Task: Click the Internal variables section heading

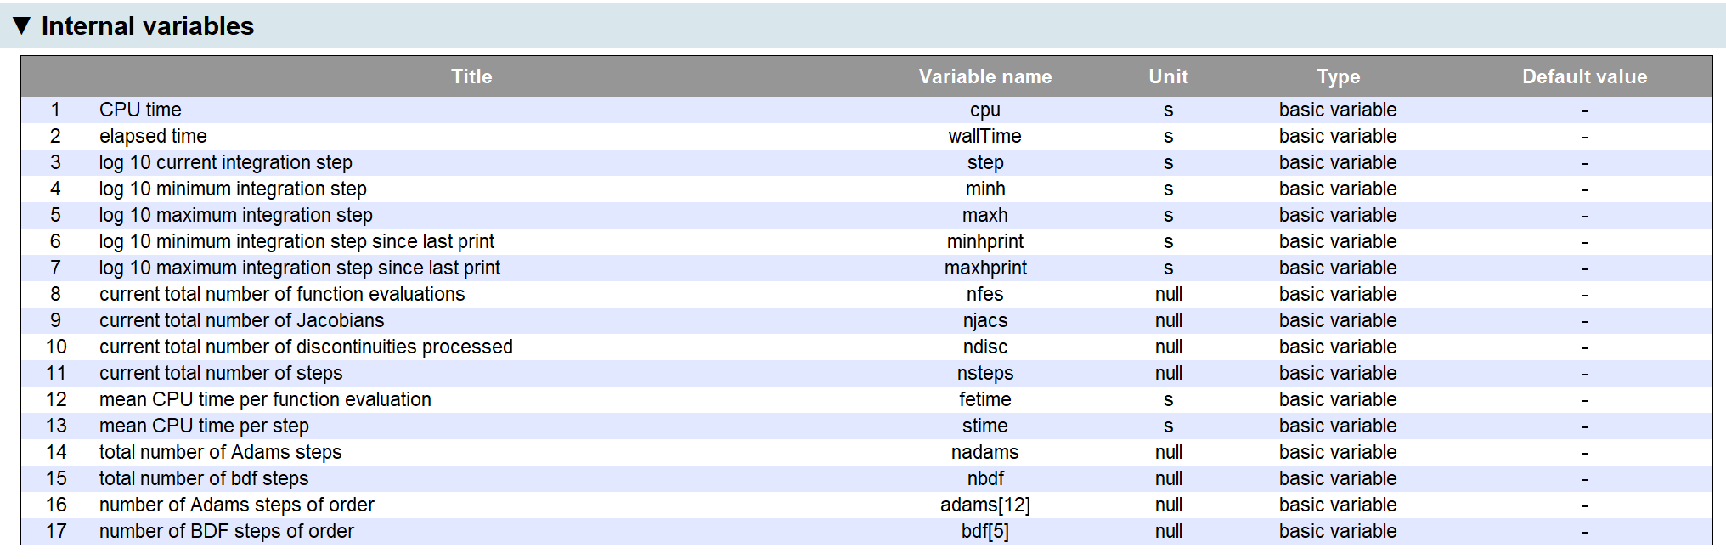Action: tap(148, 26)
